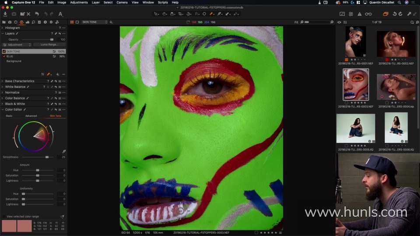
Task: Click the Smoothness slider handle
Action: pos(47,157)
